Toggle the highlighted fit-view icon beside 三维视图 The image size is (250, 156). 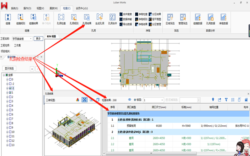[x=84, y=100]
